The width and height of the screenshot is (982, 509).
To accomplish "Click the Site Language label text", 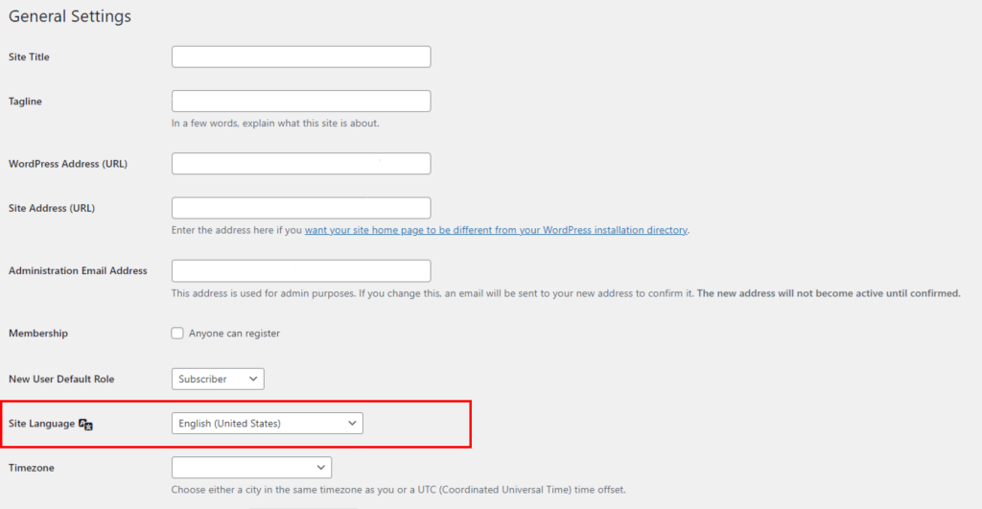I will (41, 424).
